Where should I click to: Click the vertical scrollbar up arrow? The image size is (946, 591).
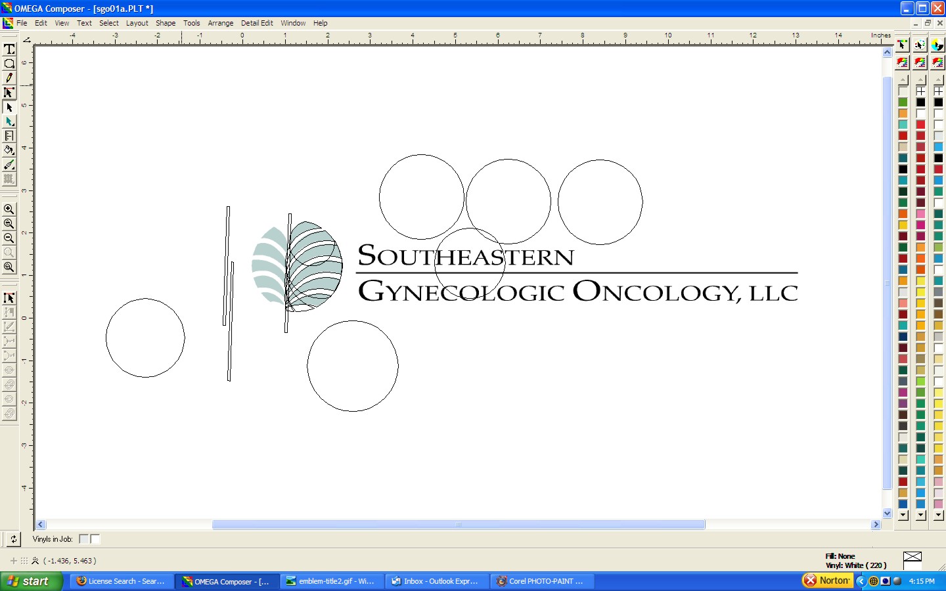tap(888, 52)
